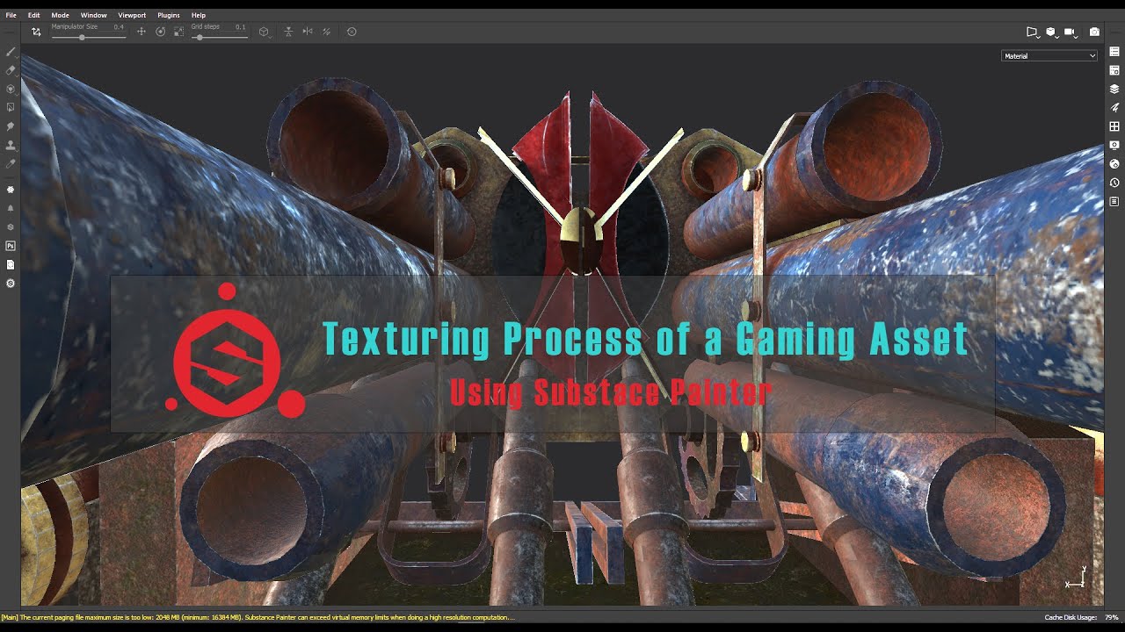Open the Display Settings monitor icon
The image size is (1125, 632).
[x=1114, y=145]
